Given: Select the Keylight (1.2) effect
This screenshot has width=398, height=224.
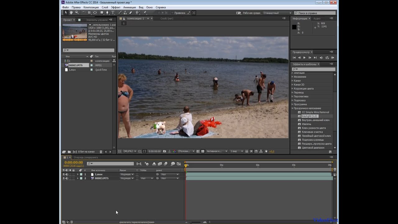Looking at the screenshot, I should pyautogui.click(x=309, y=116).
